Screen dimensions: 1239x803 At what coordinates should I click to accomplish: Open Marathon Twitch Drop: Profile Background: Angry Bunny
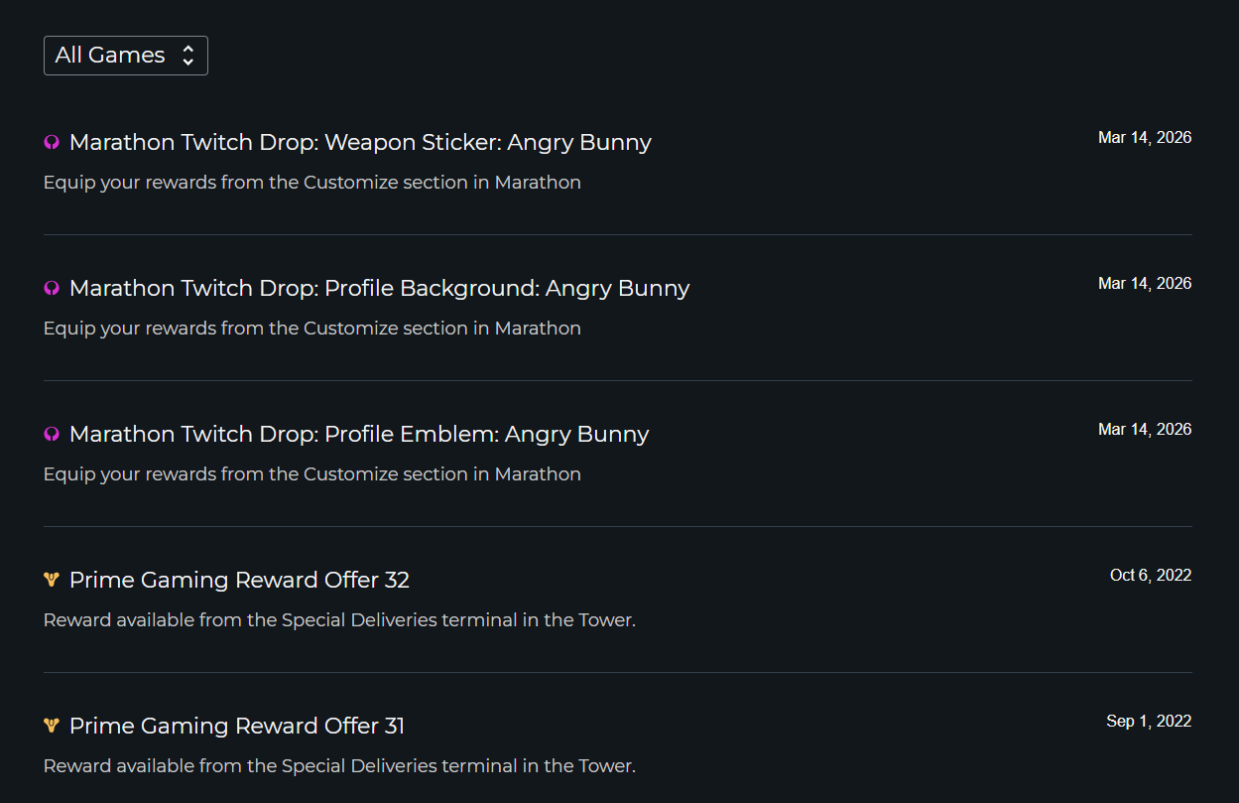(379, 289)
